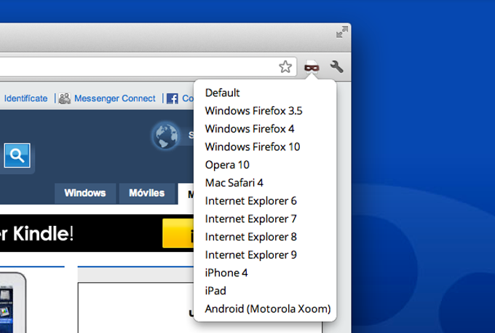Click the Facebook logo icon
The width and height of the screenshot is (495, 333).
point(173,98)
